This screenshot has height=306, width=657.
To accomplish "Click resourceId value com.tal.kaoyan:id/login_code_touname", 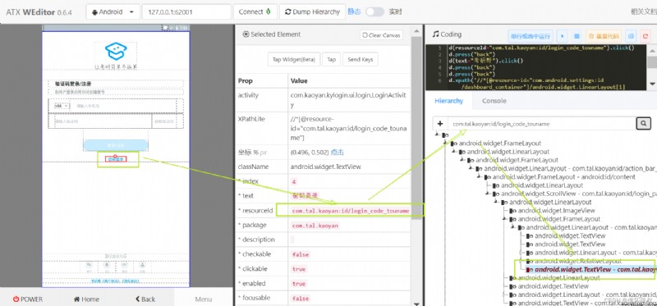I will coord(351,211).
